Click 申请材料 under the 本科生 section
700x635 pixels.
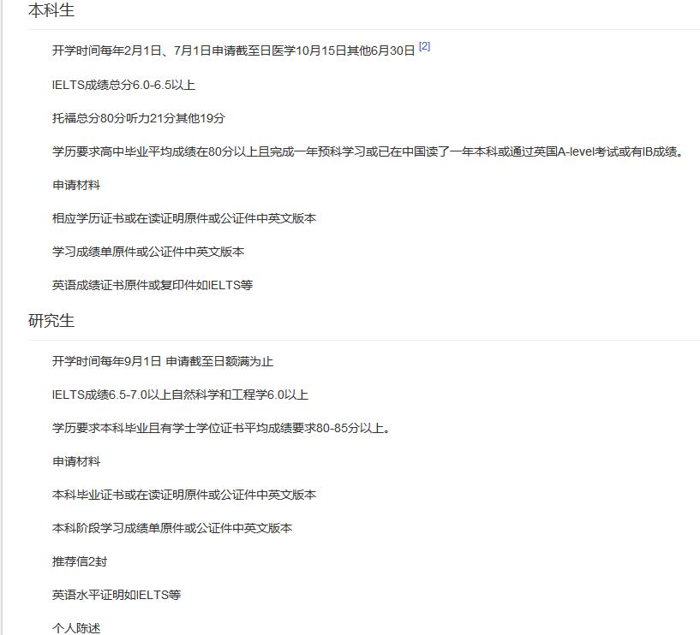click(76, 185)
